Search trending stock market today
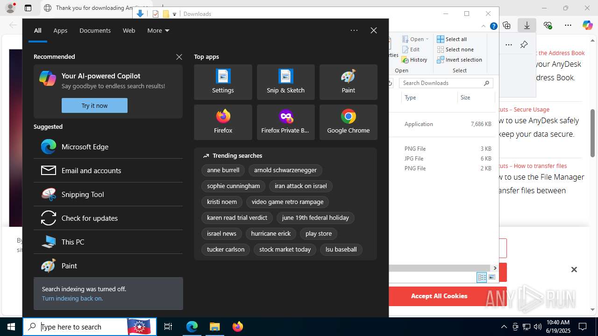The image size is (598, 336). 285,249
